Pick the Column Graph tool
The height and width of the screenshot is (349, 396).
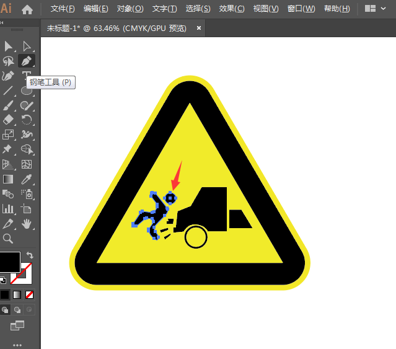point(8,209)
